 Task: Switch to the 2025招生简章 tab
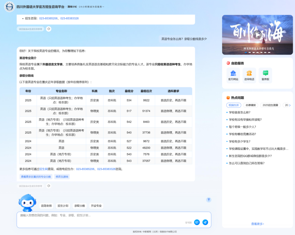pyautogui.click(x=270, y=105)
